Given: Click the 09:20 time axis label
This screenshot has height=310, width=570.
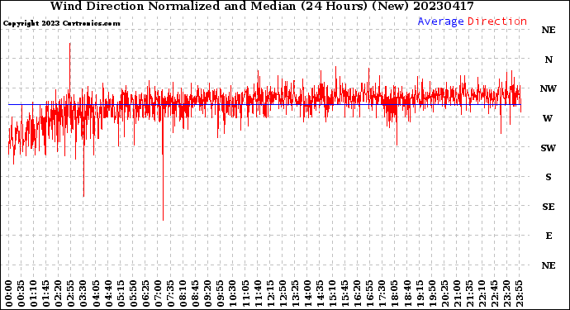Looking at the screenshot, I should (x=208, y=293).
